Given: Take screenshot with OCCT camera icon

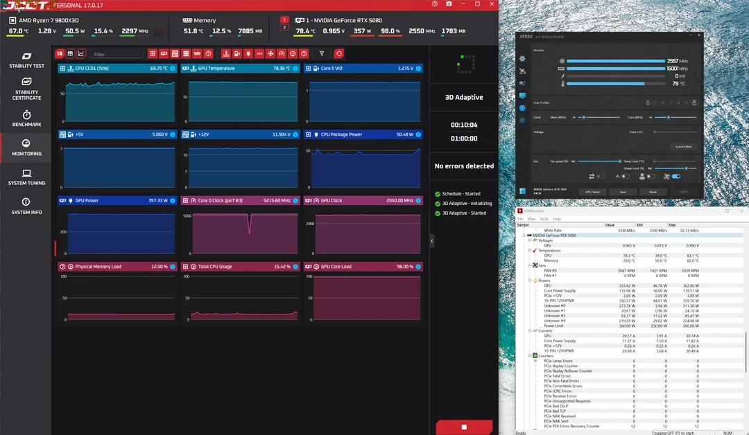Looking at the screenshot, I should [449, 4].
